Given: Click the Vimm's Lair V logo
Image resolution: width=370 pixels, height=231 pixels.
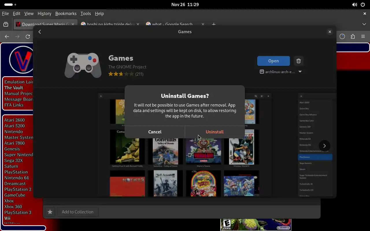Looking at the screenshot, I should pyautogui.click(x=22, y=60).
